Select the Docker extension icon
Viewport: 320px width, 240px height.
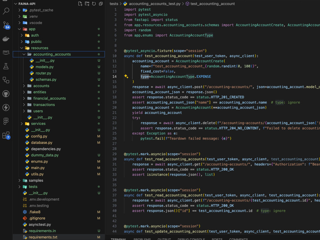[6, 39]
